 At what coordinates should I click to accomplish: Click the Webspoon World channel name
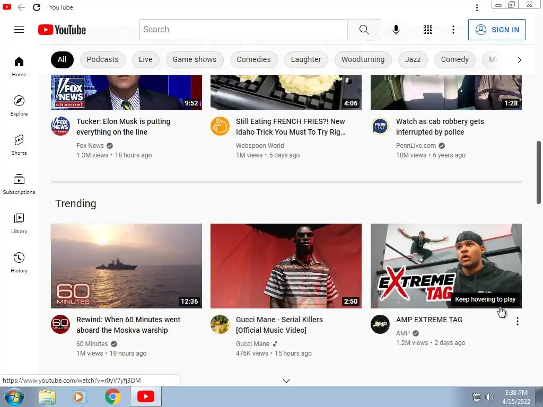(x=260, y=146)
